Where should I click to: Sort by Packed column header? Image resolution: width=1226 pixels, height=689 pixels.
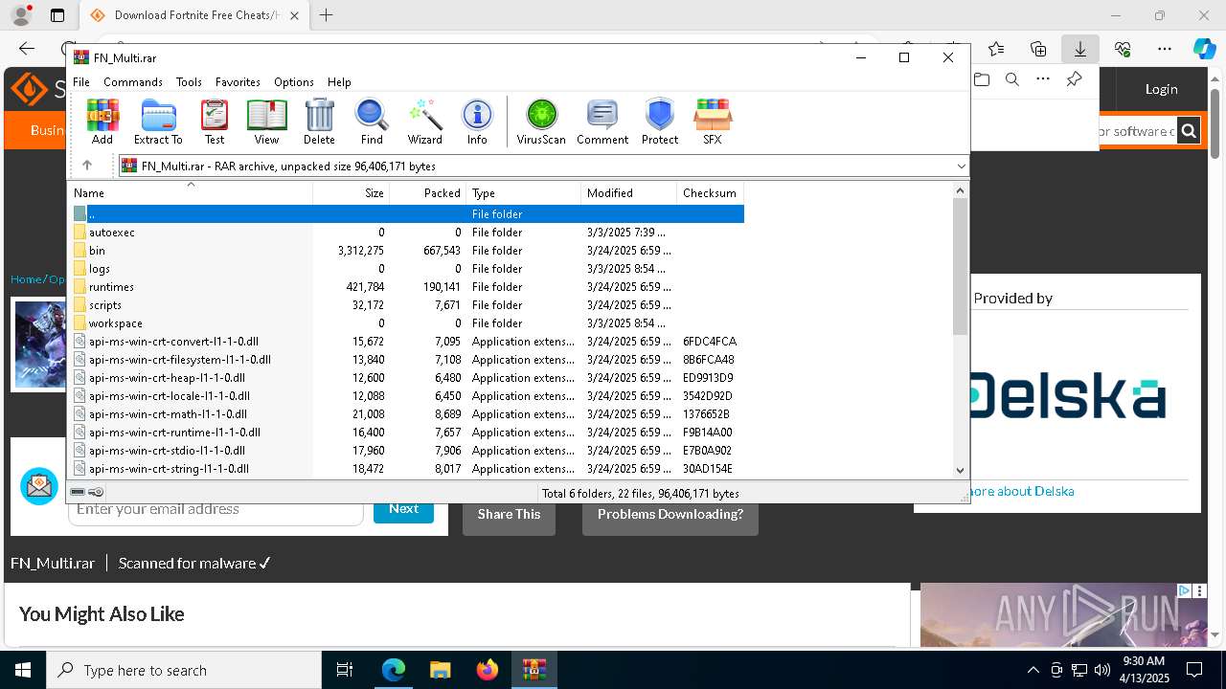pos(428,193)
